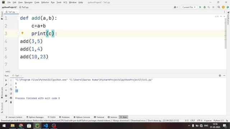
Task: Hide the Run tool window
Action: (224, 76)
